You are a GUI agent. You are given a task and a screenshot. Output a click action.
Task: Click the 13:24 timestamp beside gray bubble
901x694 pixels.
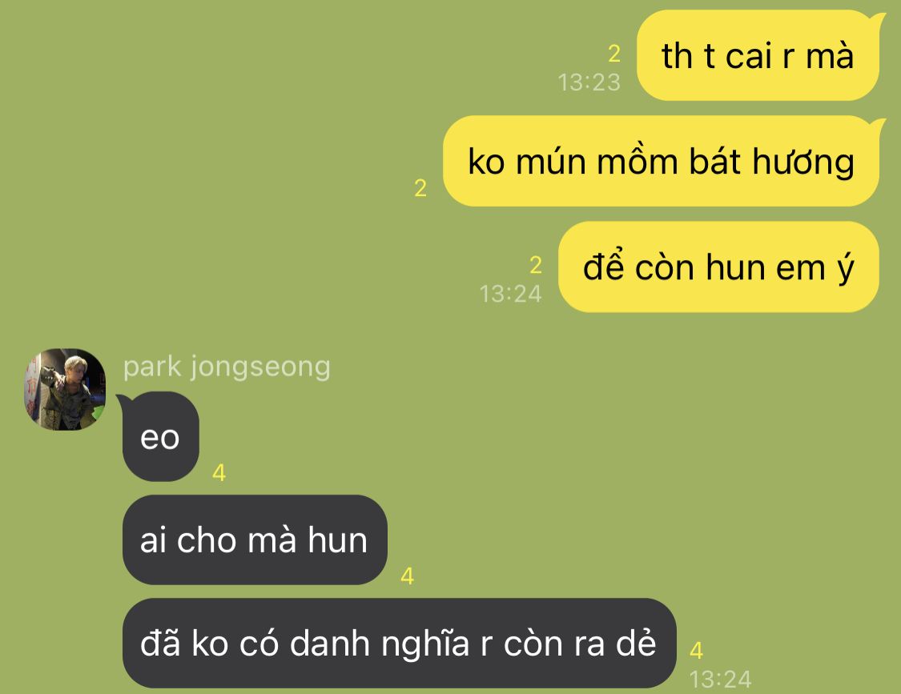(721, 680)
